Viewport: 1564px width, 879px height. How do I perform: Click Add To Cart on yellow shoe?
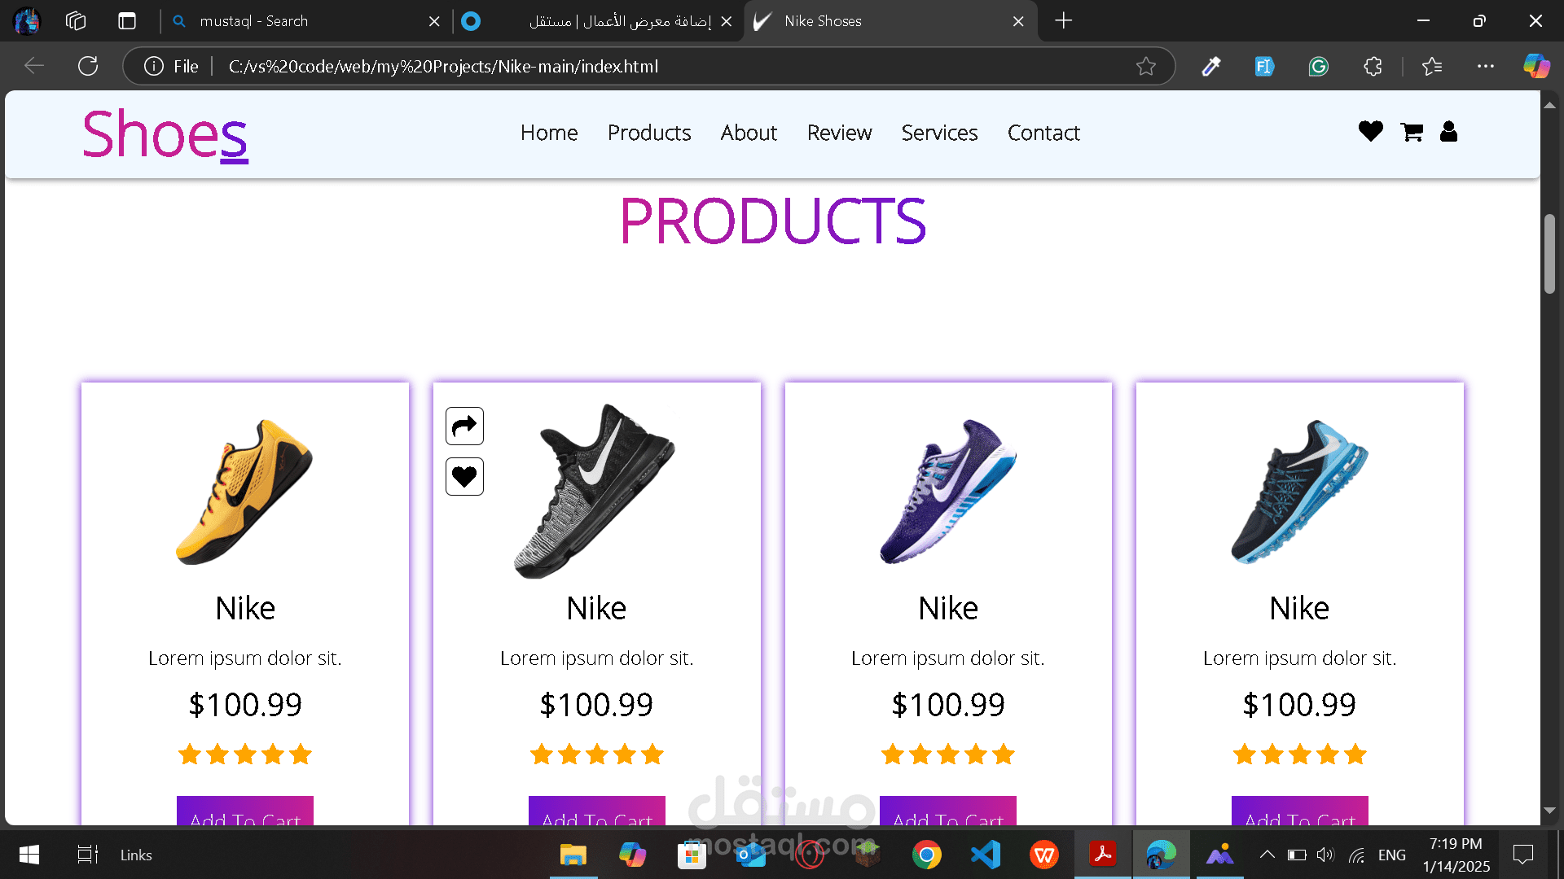245,812
